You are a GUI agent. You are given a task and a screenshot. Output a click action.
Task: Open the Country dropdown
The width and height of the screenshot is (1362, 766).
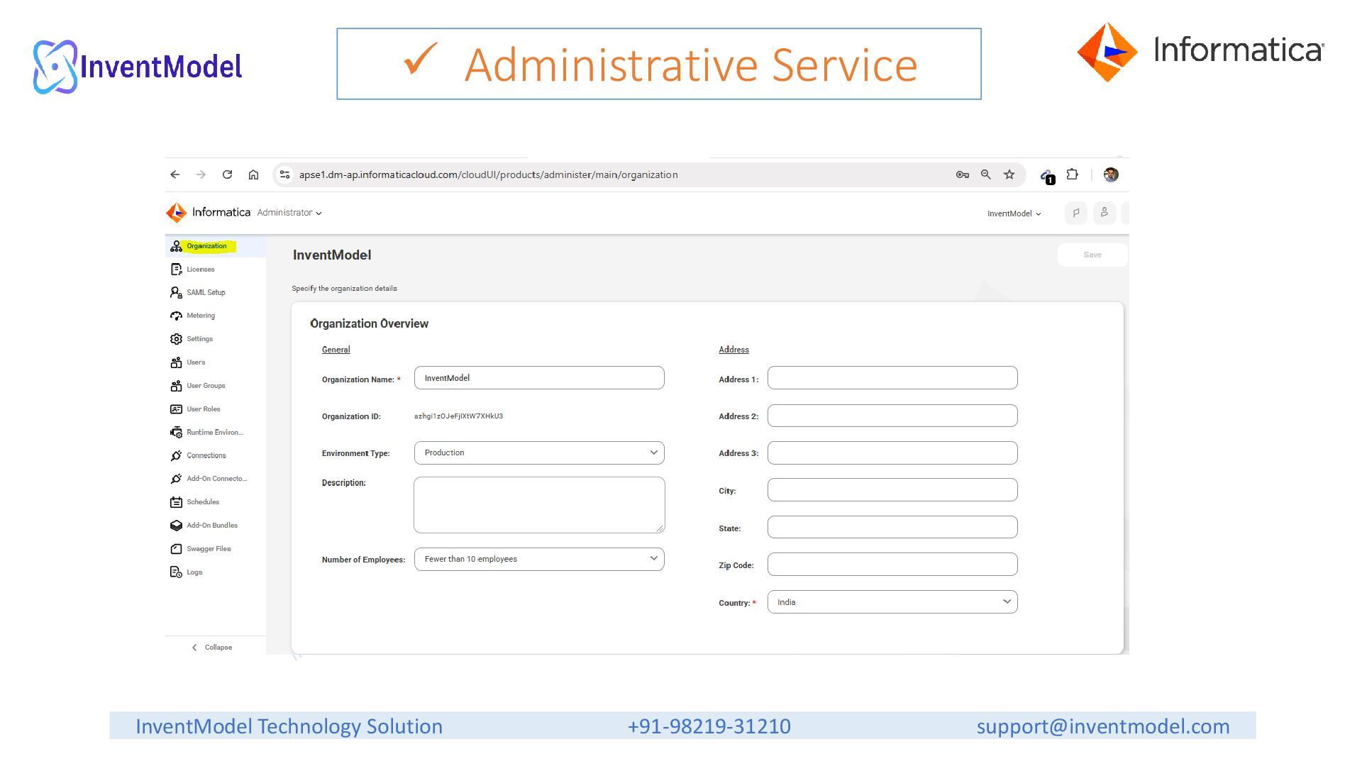tap(892, 602)
